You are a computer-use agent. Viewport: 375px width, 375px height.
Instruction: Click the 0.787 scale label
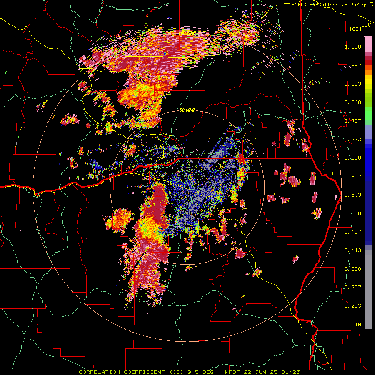pyautogui.click(x=353, y=121)
